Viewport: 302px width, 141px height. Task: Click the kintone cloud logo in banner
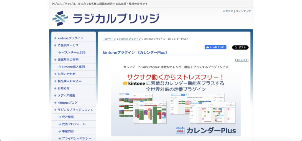coord(125,83)
